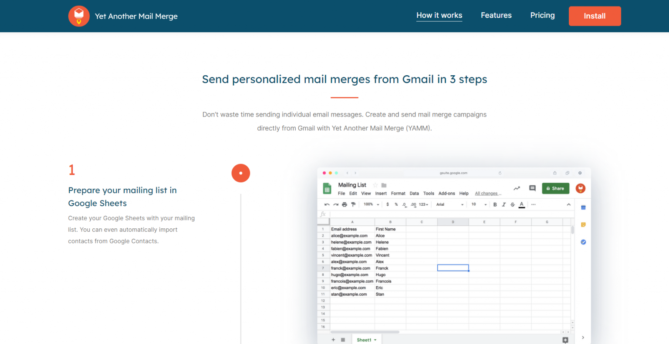
Task: Open Google Calendar from the side panel
Action: tap(583, 207)
